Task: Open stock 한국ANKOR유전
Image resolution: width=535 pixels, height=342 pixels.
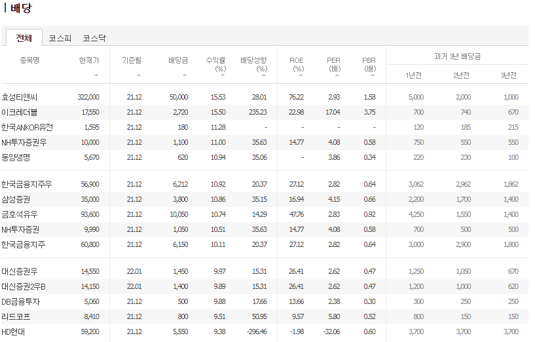Action: coord(28,127)
